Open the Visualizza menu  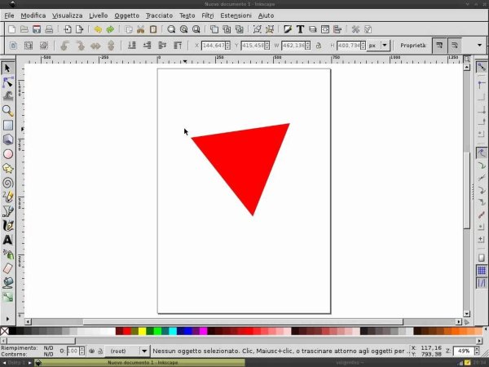[68, 15]
